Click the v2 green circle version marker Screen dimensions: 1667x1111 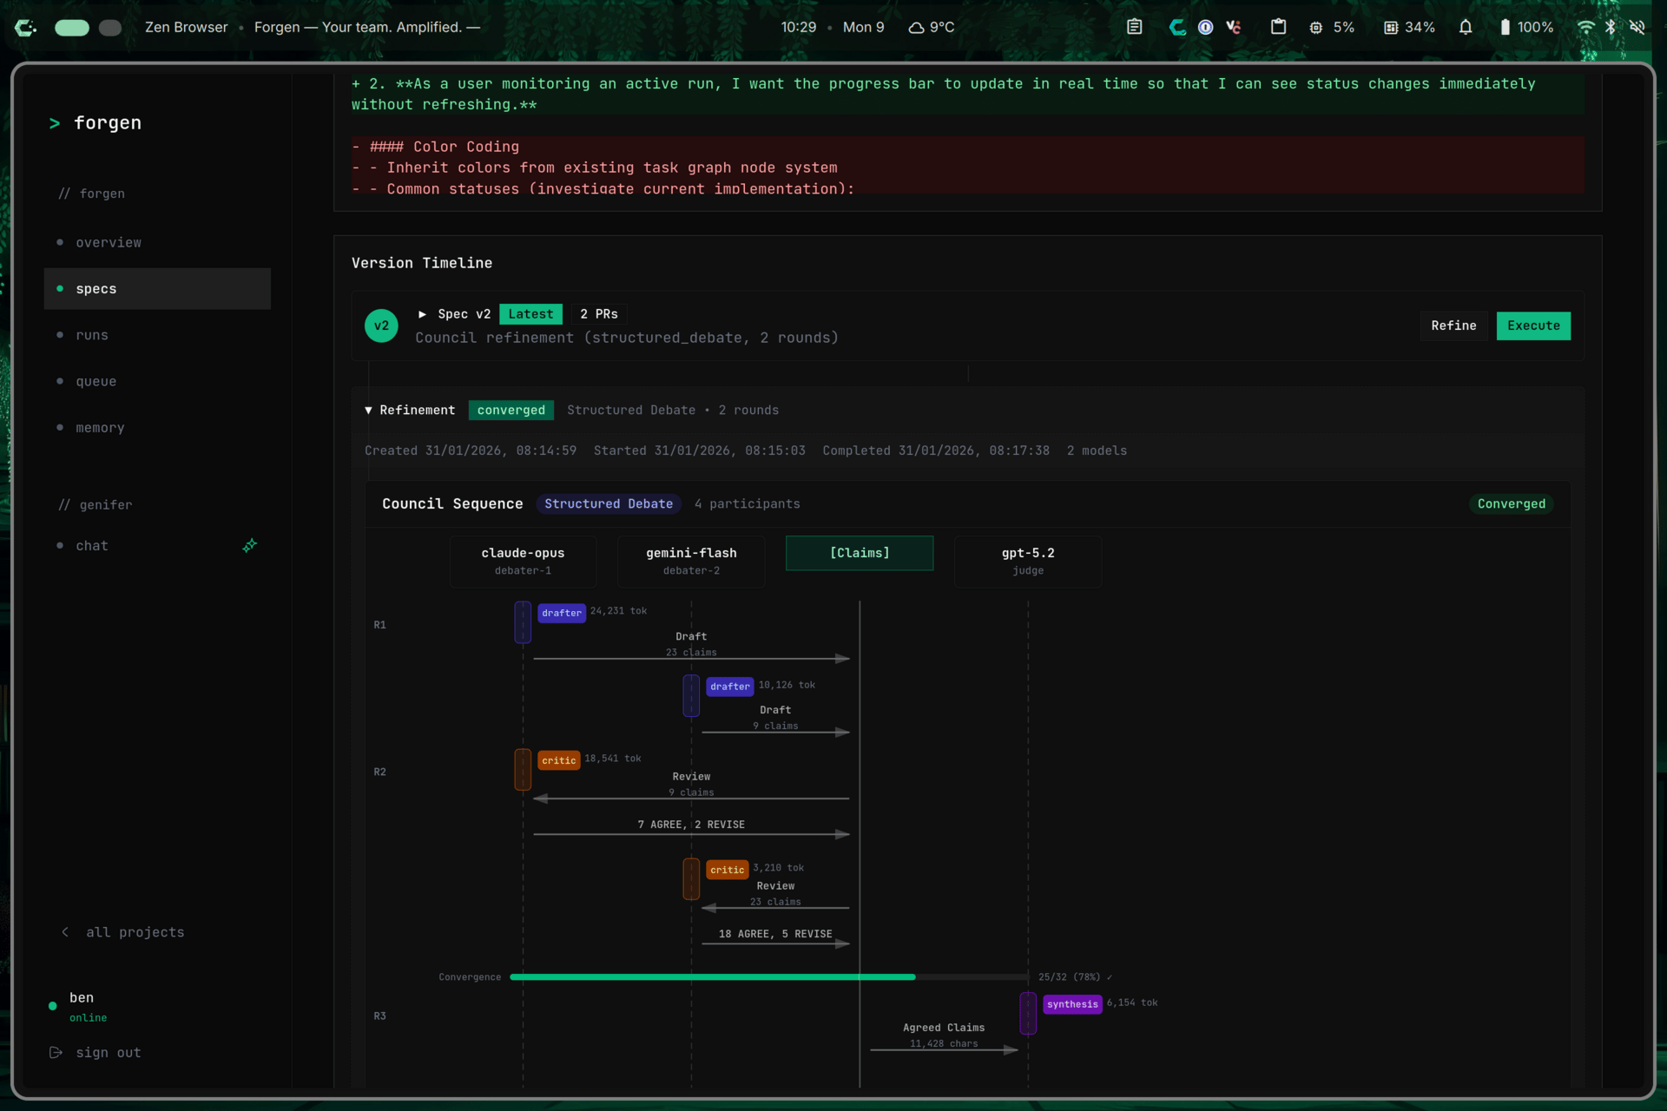click(x=381, y=326)
